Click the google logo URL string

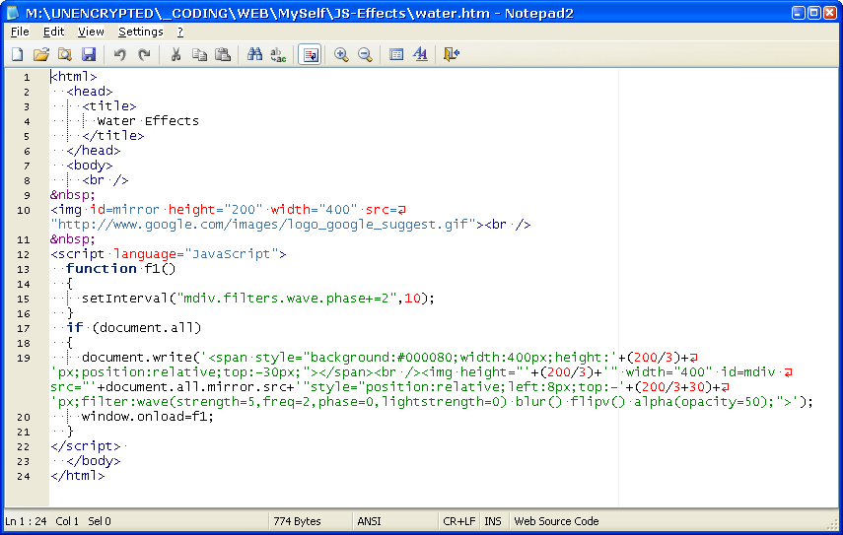tap(263, 225)
